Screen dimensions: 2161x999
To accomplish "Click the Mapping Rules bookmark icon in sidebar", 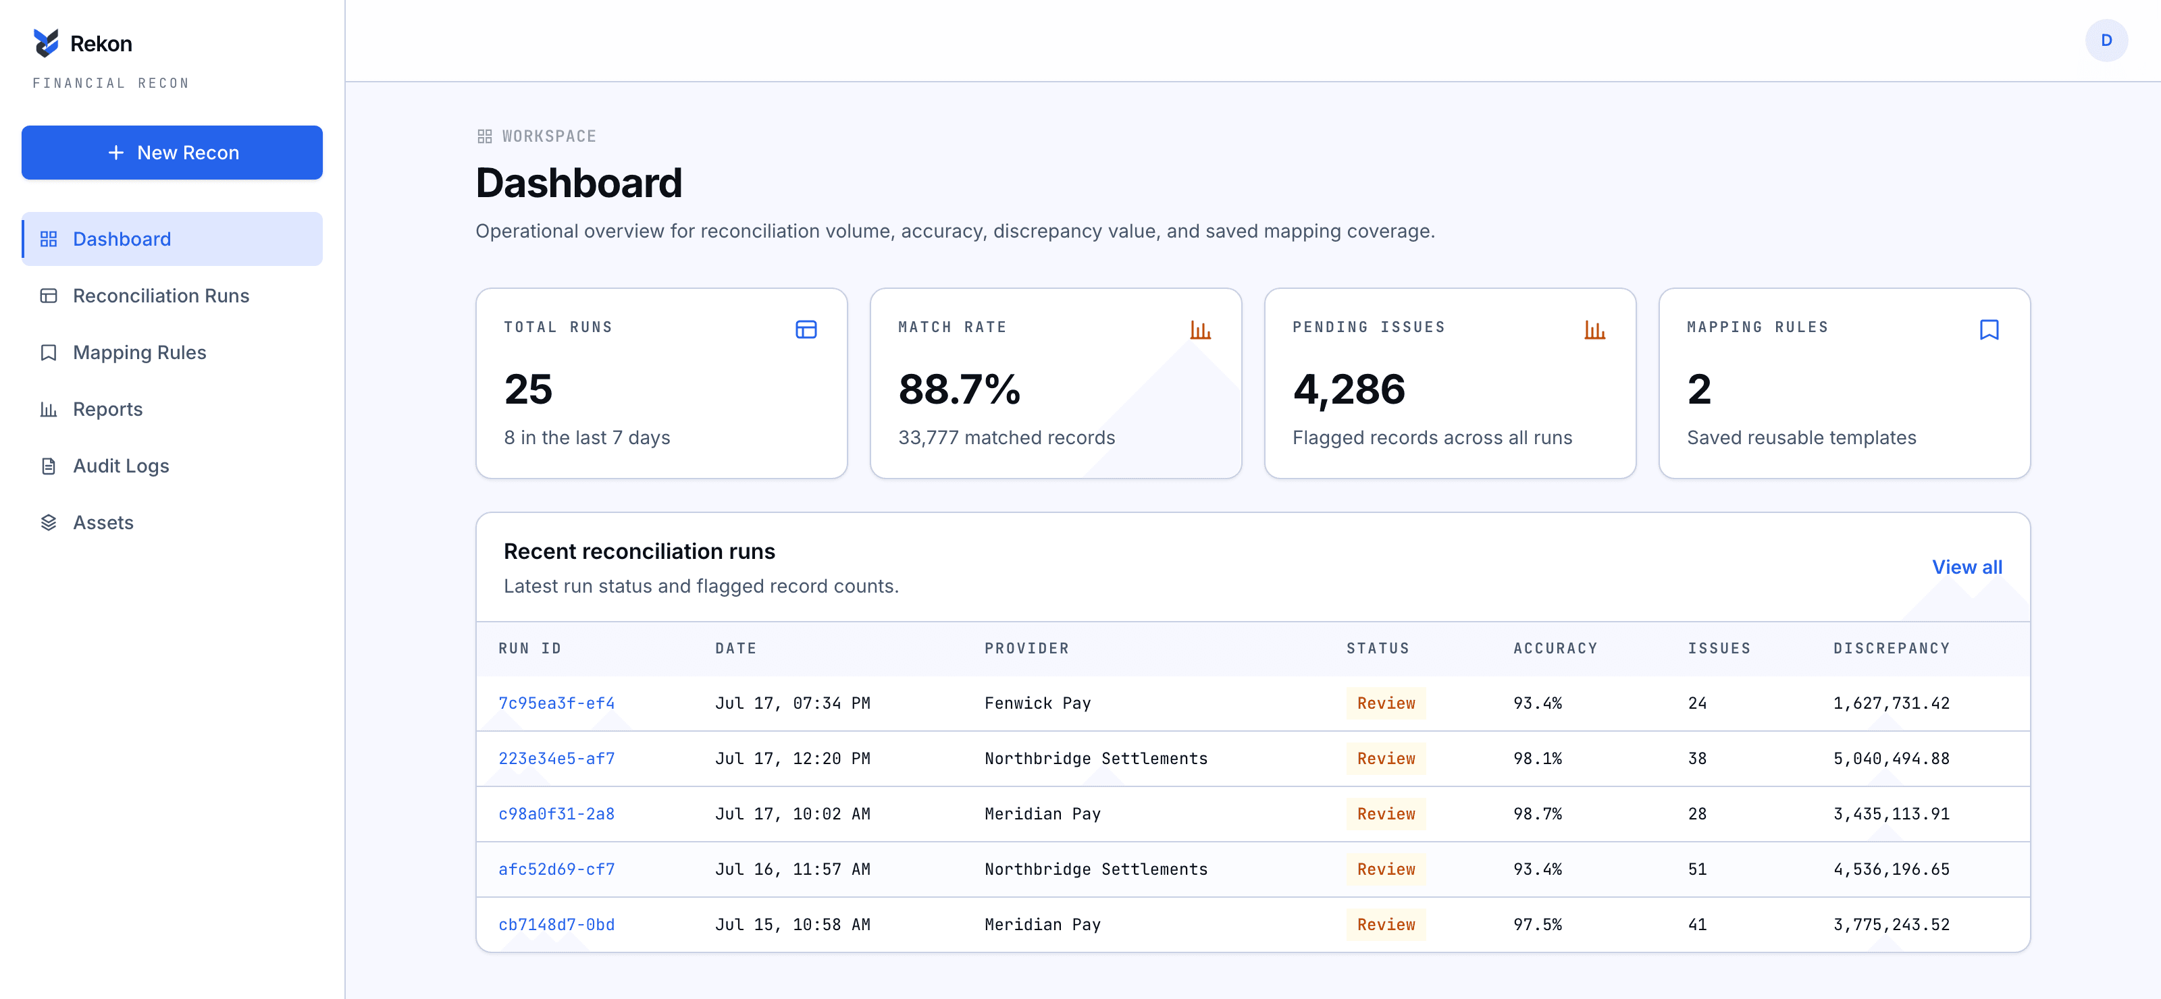I will tap(49, 352).
